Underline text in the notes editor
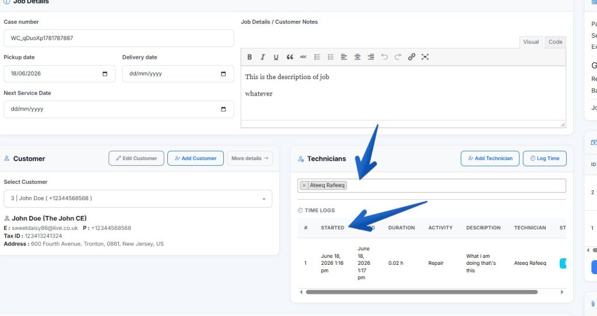This screenshot has width=597, height=316. (276, 57)
